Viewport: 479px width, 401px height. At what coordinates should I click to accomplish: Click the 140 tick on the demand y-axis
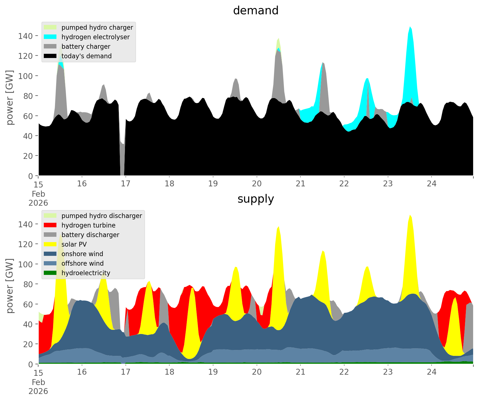[x=26, y=36]
